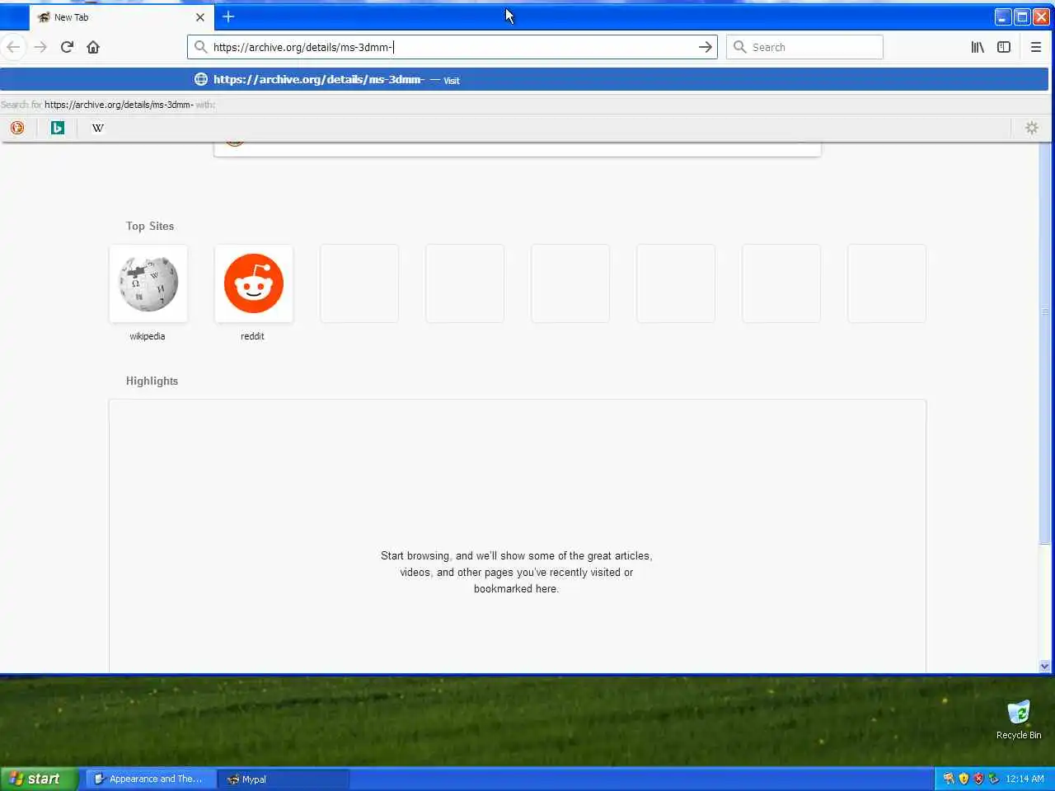Click Safely Remove Hardware tray icon
Screen dimensions: 1055x791
click(993, 779)
